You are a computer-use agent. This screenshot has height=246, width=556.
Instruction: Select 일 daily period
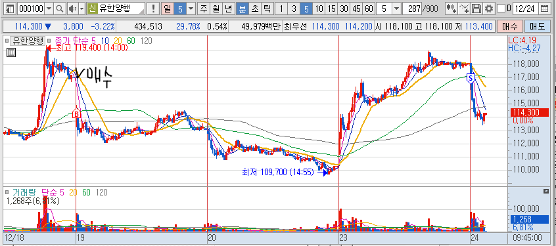(167, 9)
